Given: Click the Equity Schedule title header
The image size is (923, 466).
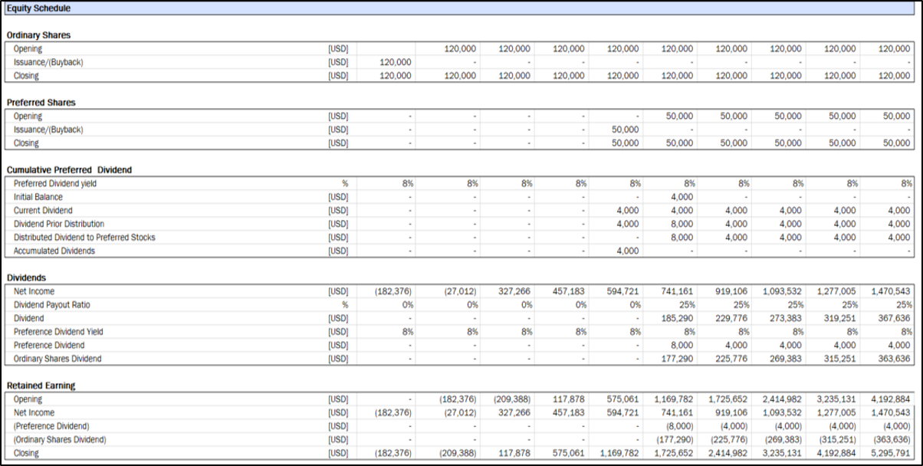Looking at the screenshot, I should [x=39, y=8].
